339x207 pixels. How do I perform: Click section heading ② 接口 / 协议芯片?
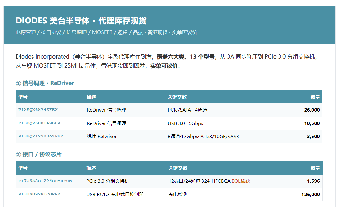(x=38, y=154)
